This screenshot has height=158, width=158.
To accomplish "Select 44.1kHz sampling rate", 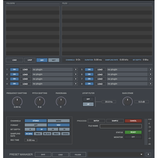I will click(x=29, y=134).
